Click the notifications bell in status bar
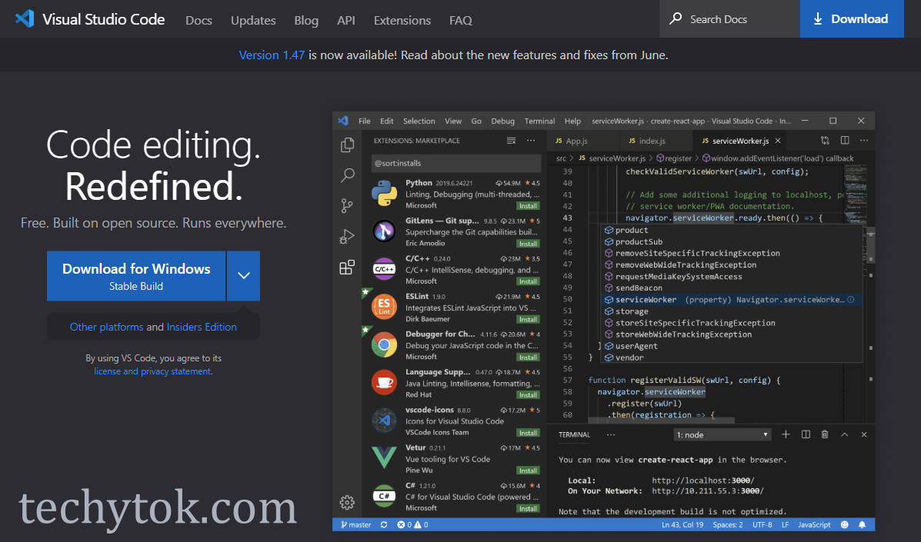921x542 pixels. tap(862, 525)
